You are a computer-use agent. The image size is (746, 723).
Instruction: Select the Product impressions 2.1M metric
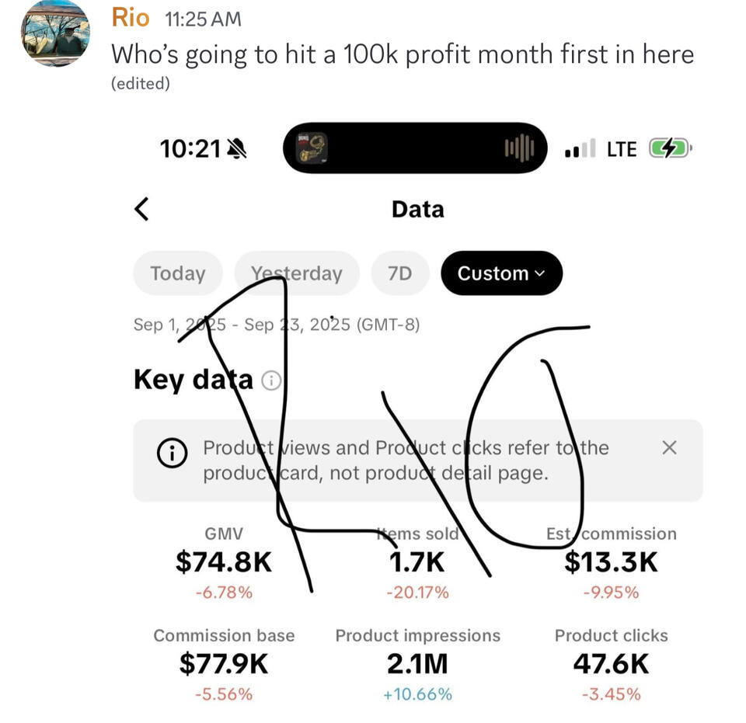(x=417, y=664)
